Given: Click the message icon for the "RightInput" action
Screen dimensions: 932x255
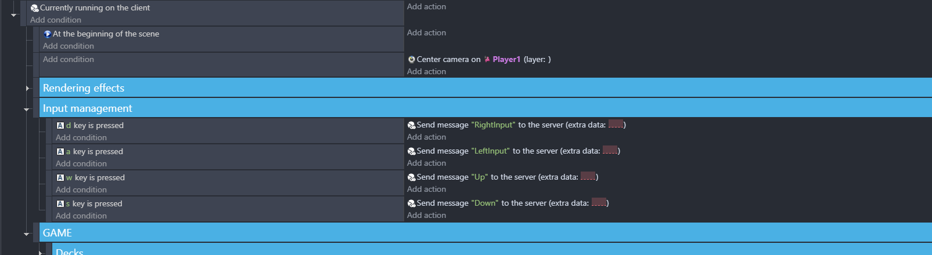Looking at the screenshot, I should pyautogui.click(x=412, y=125).
